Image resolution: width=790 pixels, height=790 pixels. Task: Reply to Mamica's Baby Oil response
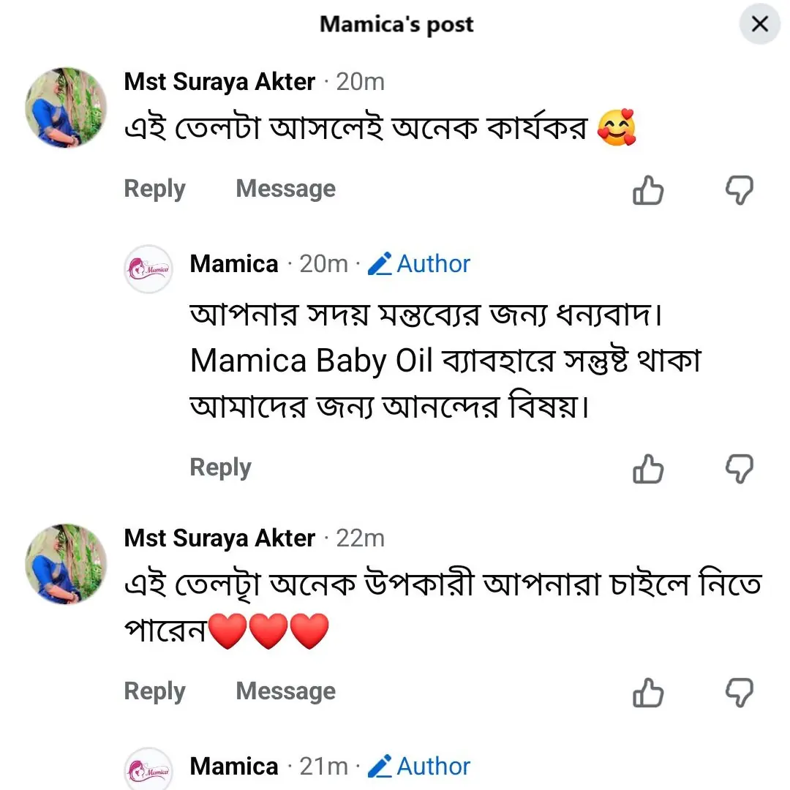pos(220,467)
